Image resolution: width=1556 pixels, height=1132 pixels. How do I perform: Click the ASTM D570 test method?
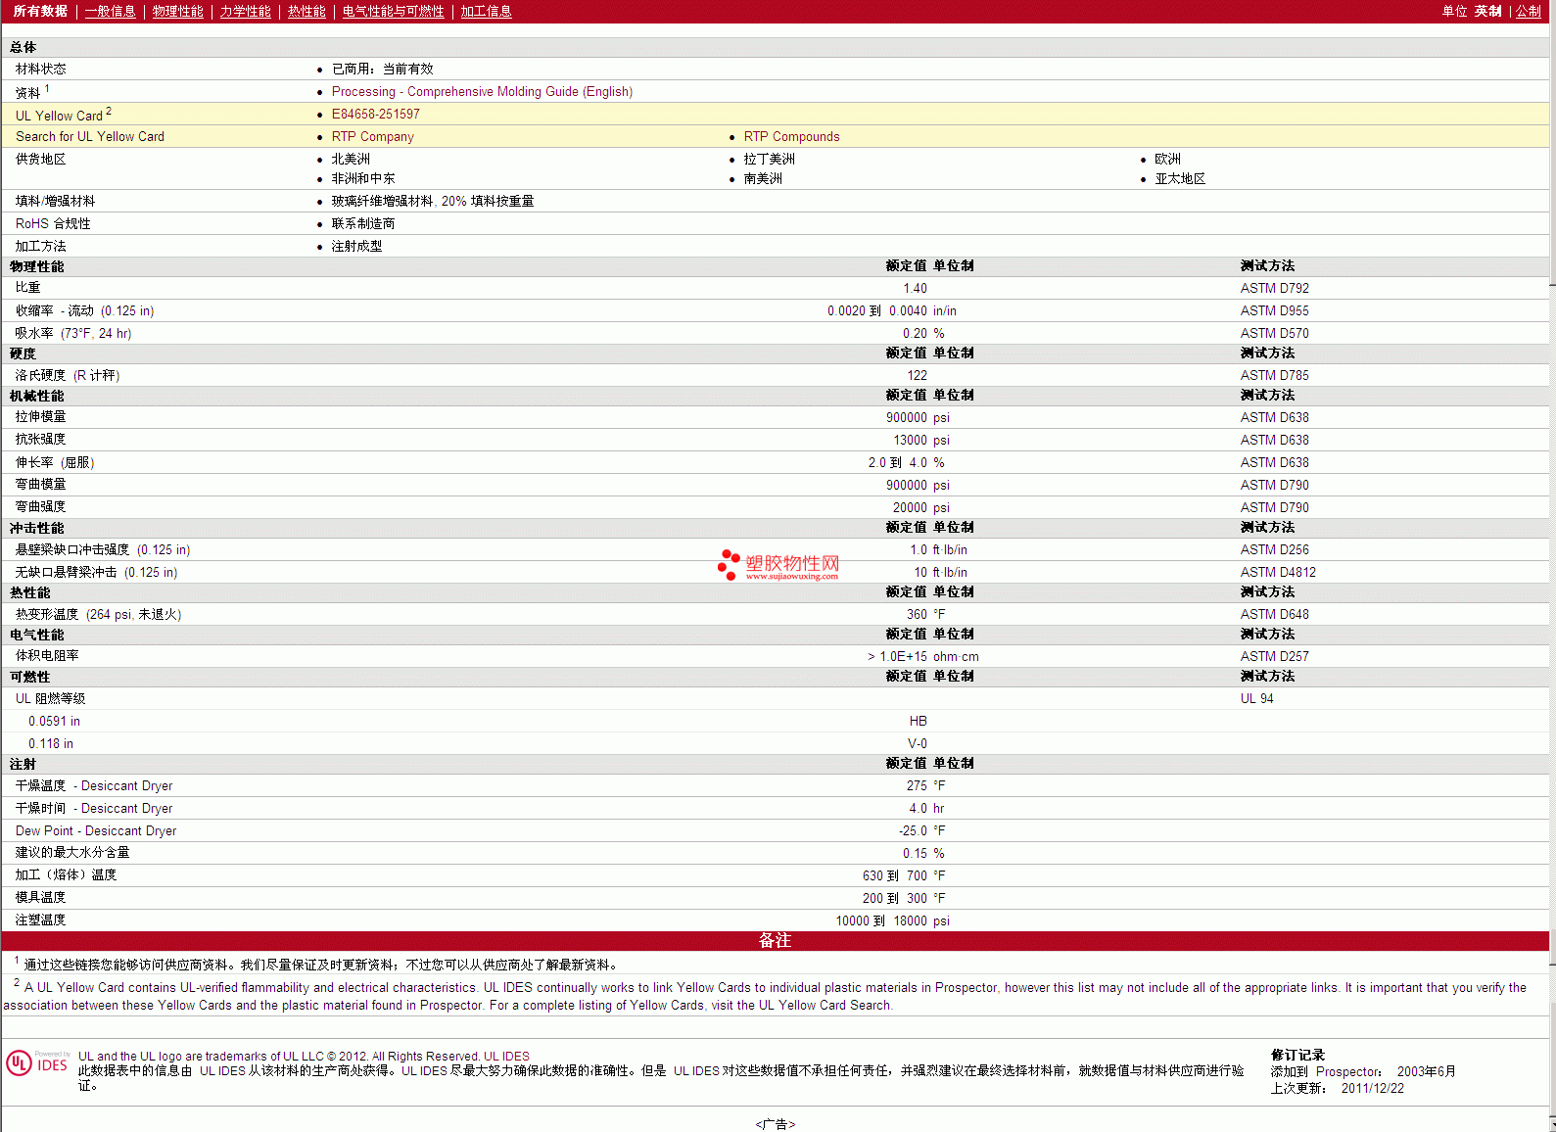1274,333
